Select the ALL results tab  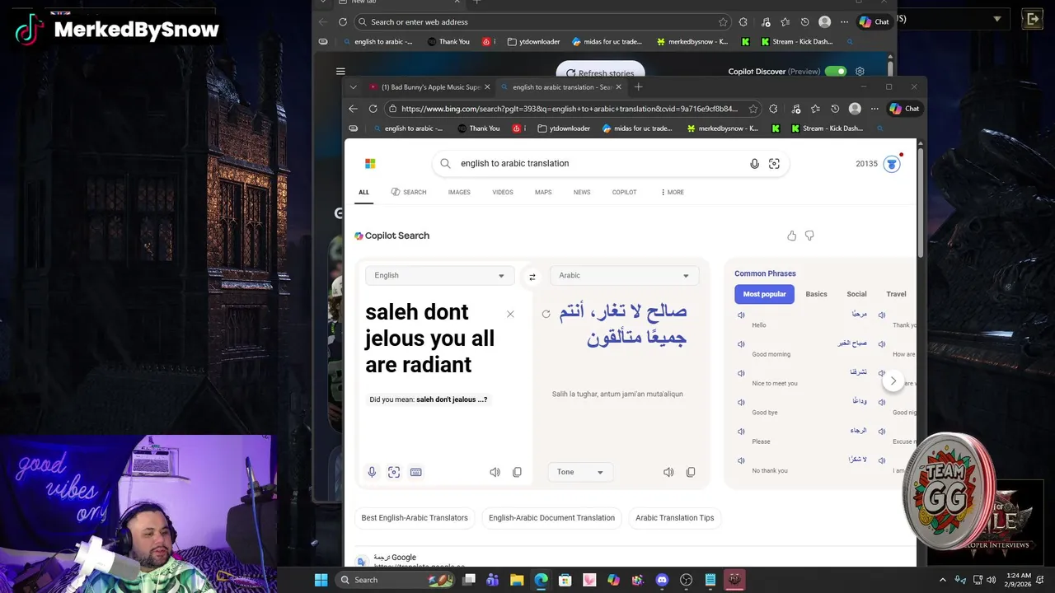[x=363, y=192]
